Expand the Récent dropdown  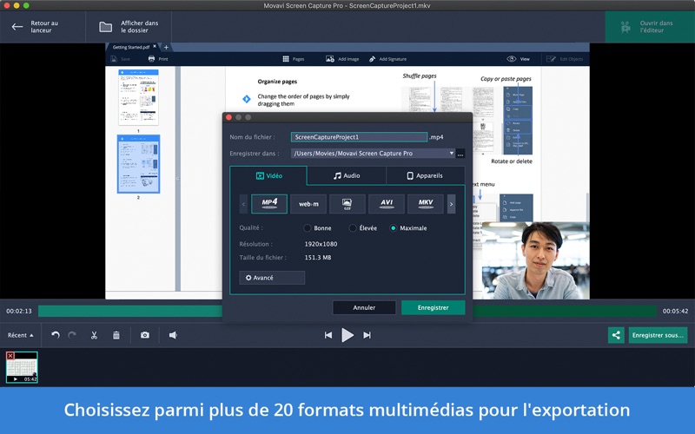click(x=20, y=335)
